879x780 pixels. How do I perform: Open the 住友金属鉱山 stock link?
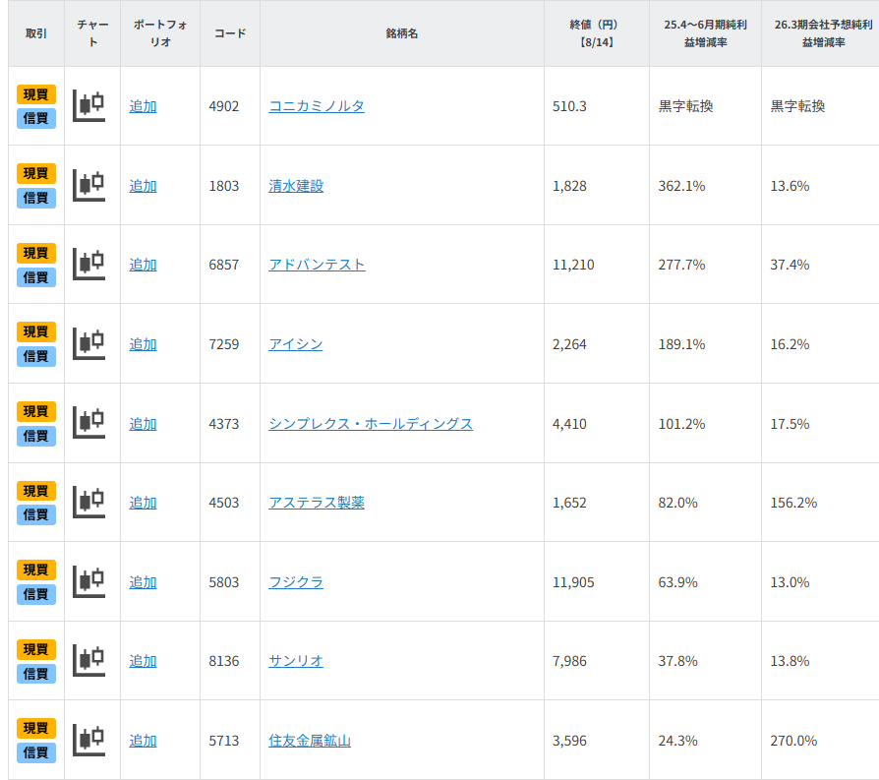(310, 741)
